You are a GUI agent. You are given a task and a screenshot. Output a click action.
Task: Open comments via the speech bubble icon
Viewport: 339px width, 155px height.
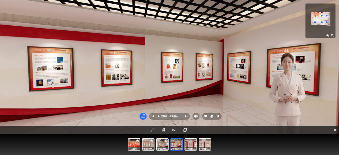coord(212,116)
